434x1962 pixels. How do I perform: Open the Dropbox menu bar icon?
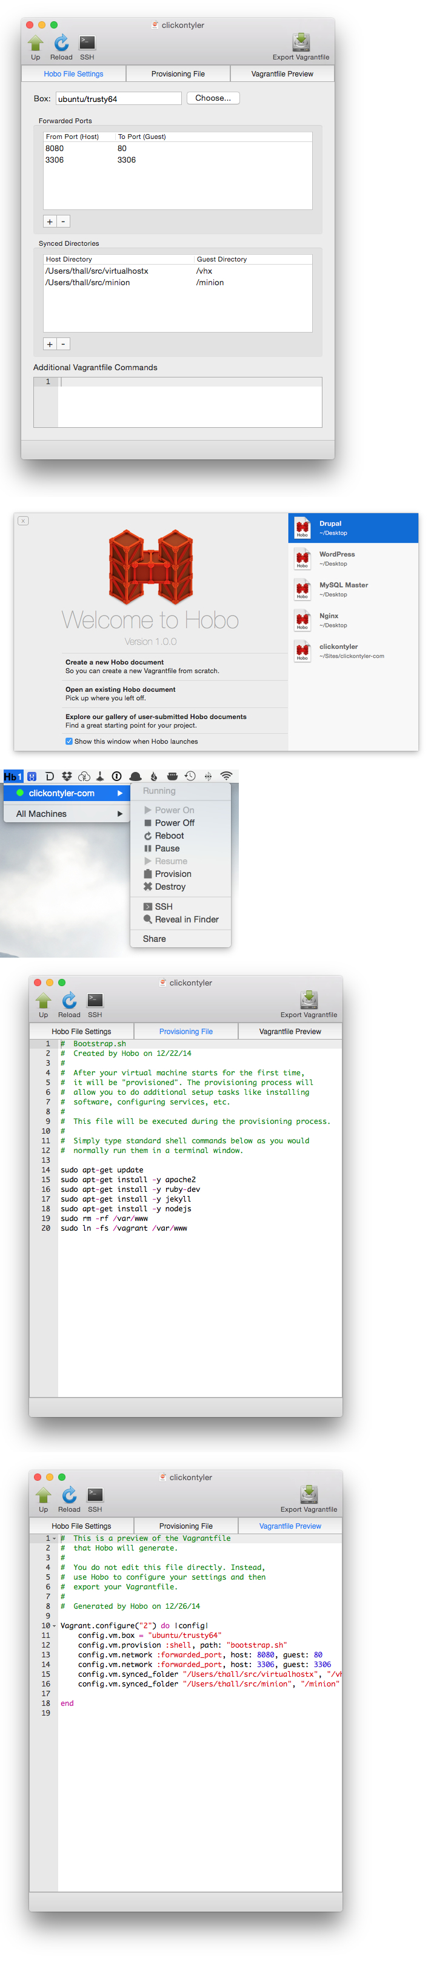pos(67,776)
